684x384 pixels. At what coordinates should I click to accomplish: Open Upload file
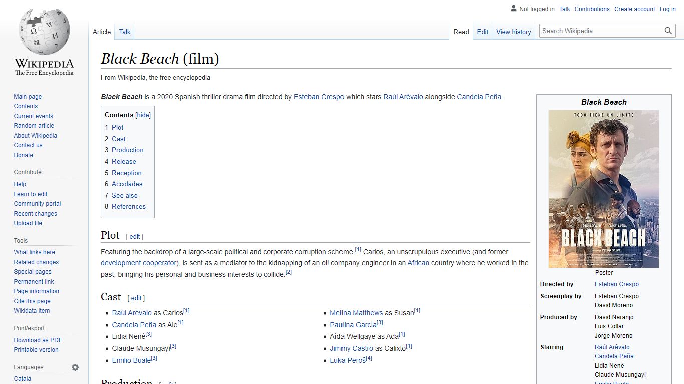click(x=28, y=223)
